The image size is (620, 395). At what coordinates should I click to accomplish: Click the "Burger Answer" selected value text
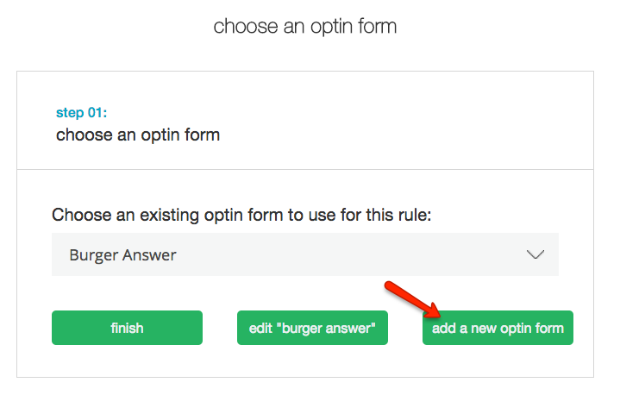tap(123, 255)
